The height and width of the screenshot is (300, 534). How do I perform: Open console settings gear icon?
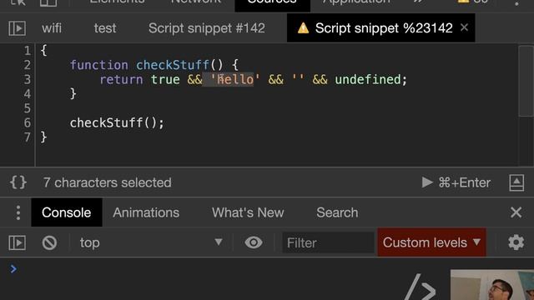(516, 242)
